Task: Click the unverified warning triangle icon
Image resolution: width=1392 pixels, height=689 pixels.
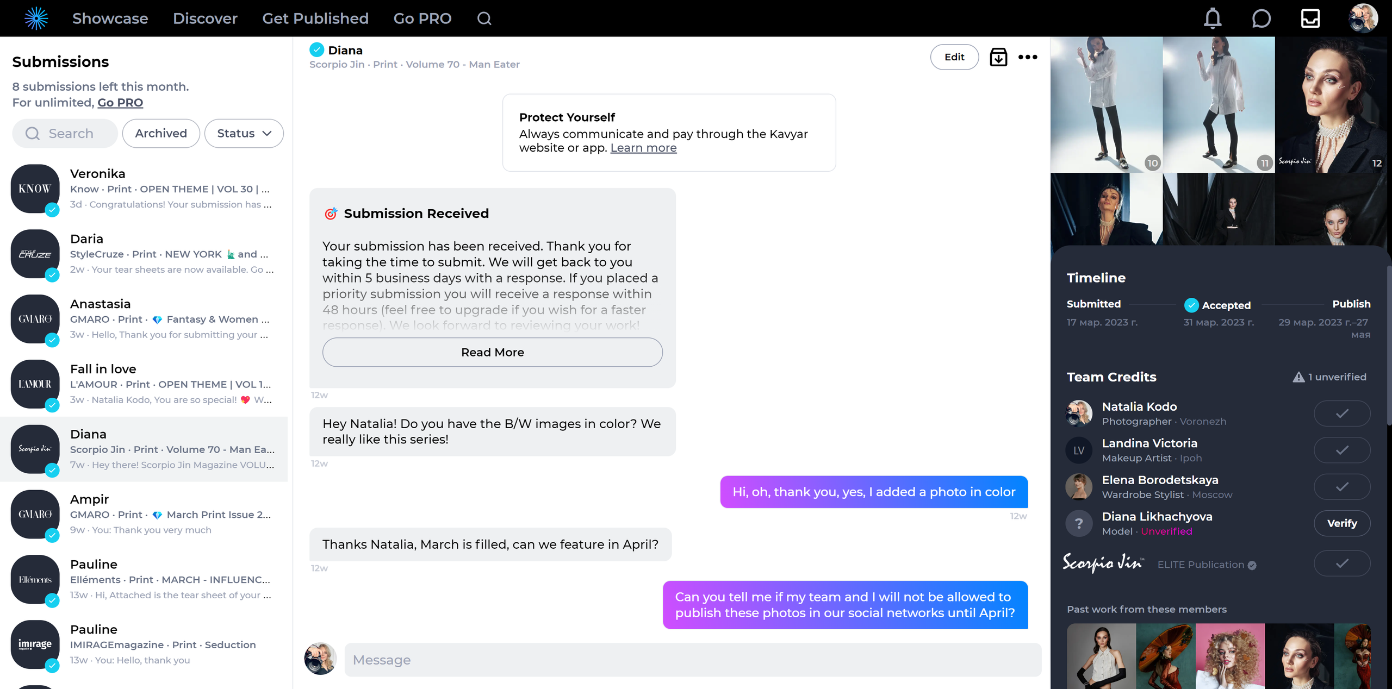Action: pyautogui.click(x=1298, y=377)
